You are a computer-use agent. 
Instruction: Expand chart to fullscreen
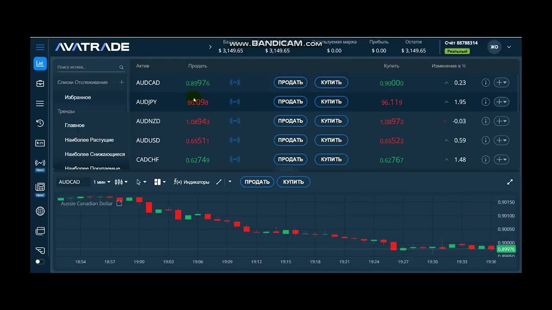tap(510, 182)
